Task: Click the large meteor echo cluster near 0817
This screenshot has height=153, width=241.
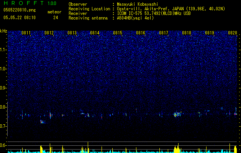Action: tap(177, 114)
